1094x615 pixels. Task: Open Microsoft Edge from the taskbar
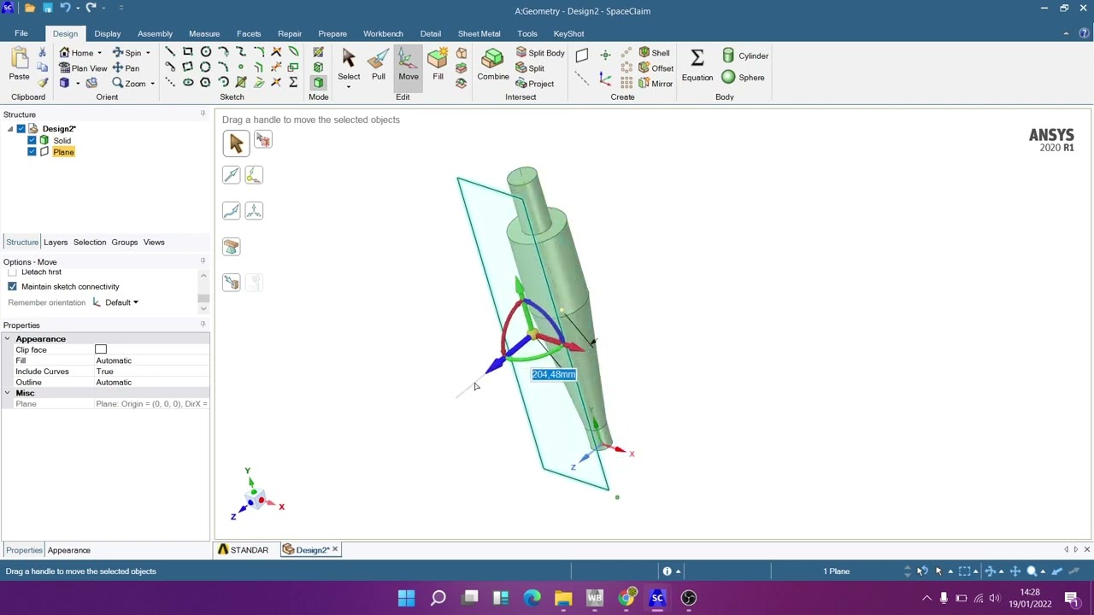532,598
